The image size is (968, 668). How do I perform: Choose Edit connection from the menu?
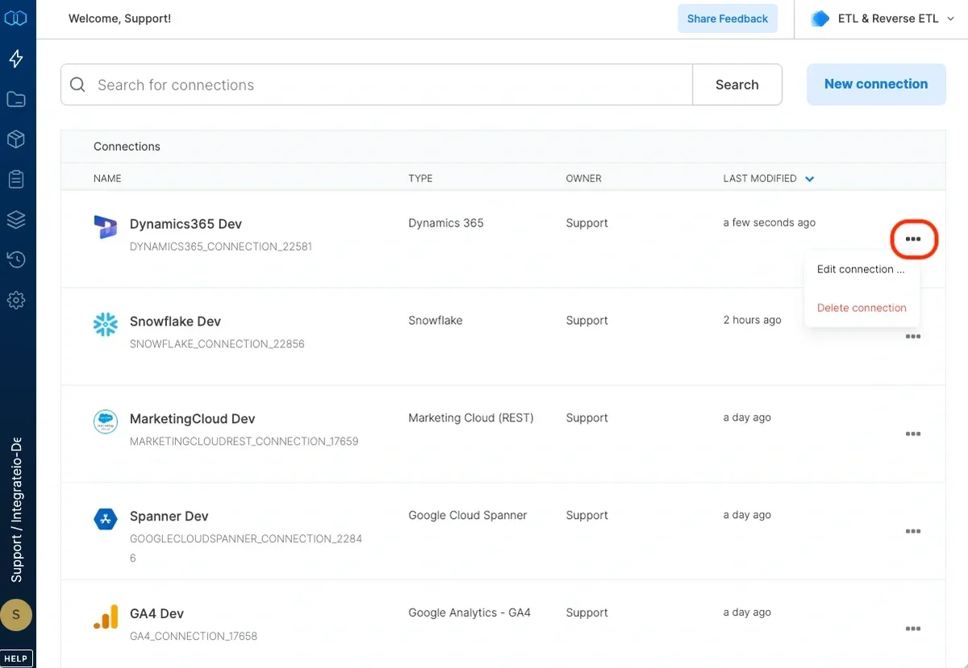point(861,269)
